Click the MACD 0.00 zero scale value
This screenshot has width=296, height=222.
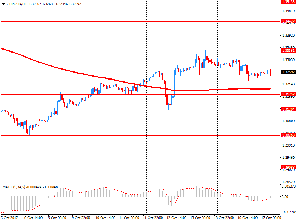[x=285, y=197]
